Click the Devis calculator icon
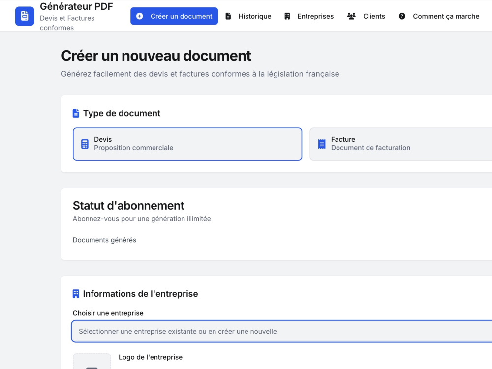The height and width of the screenshot is (369, 492). coord(85,144)
